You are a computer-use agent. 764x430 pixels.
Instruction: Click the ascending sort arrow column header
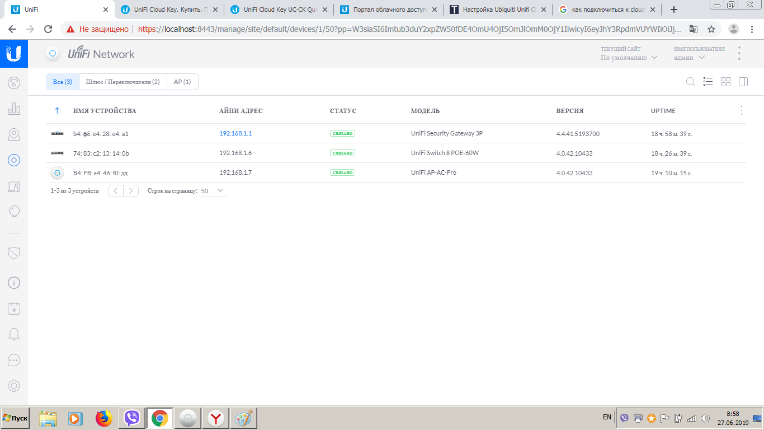coord(57,111)
